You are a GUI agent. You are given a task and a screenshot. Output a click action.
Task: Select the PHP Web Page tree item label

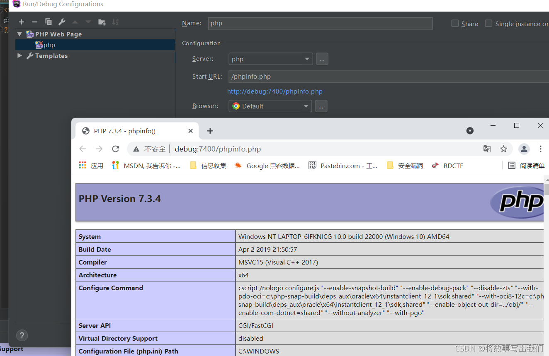pyautogui.click(x=58, y=34)
